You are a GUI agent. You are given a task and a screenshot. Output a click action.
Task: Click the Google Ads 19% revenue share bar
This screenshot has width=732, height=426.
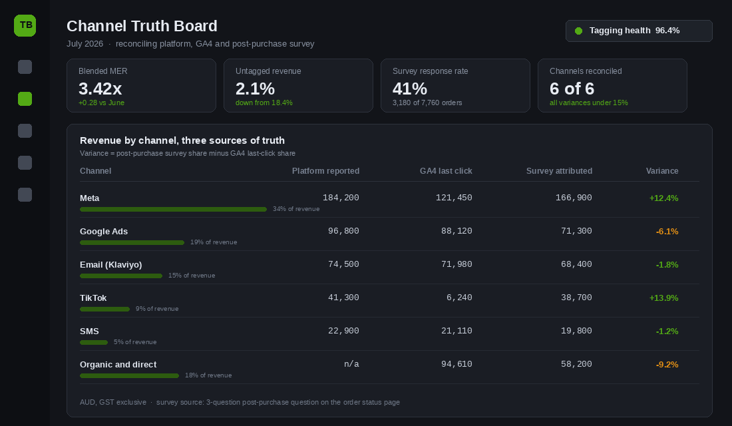coord(132,242)
